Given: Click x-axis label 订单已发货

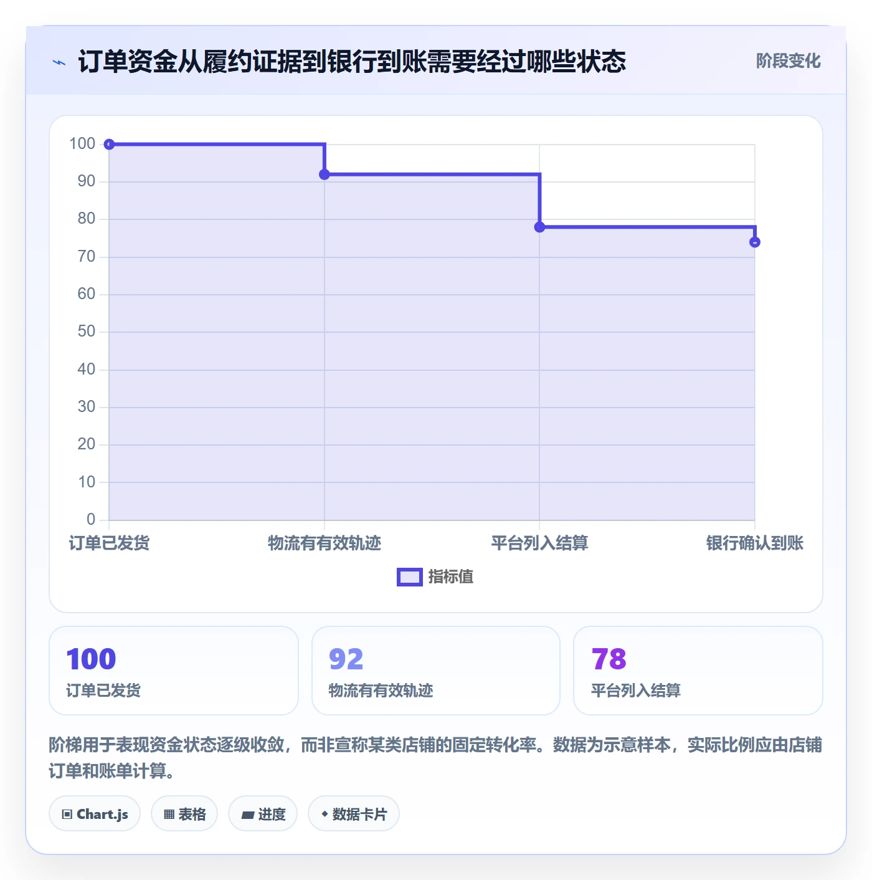Looking at the screenshot, I should pyautogui.click(x=109, y=543).
